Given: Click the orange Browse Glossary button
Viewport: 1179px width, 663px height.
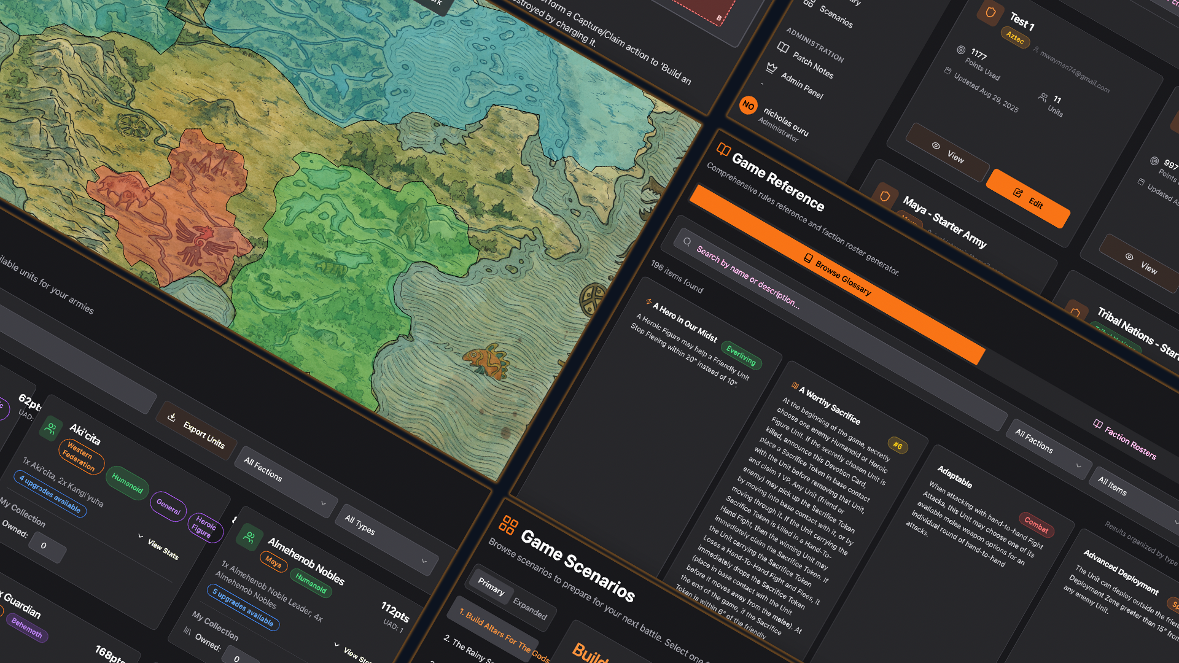Looking at the screenshot, I should point(838,275).
